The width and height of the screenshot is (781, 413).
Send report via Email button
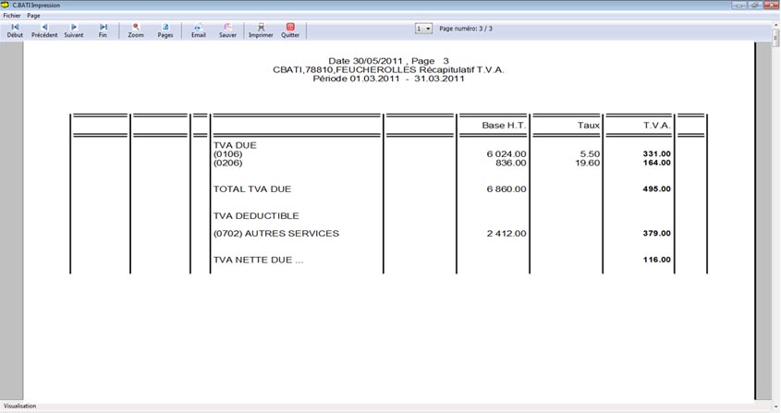point(199,30)
